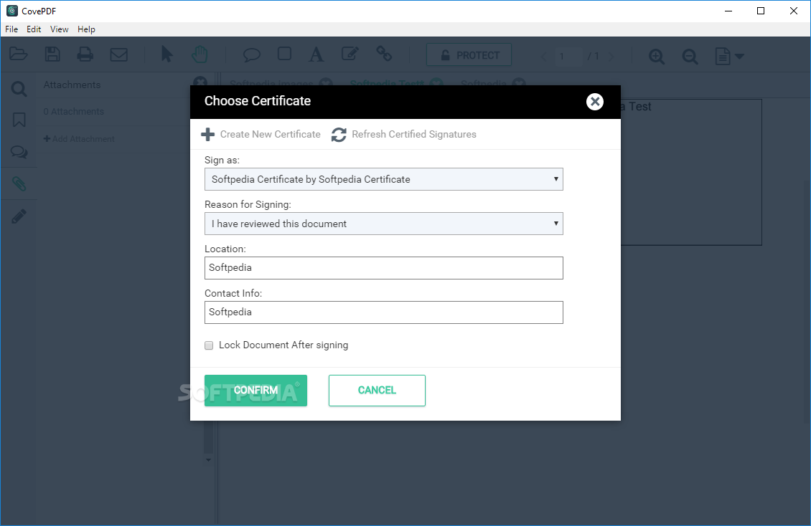Click the sign/edit form icon
Screen dimensions: 811x526
[350, 54]
